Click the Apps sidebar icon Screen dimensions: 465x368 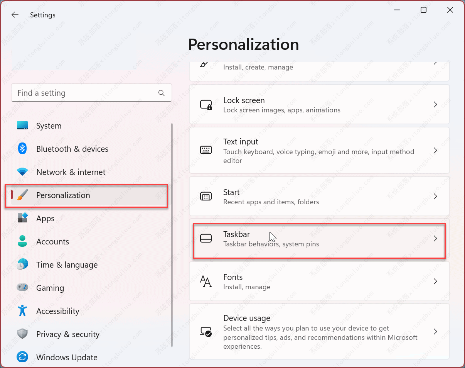[x=22, y=218]
